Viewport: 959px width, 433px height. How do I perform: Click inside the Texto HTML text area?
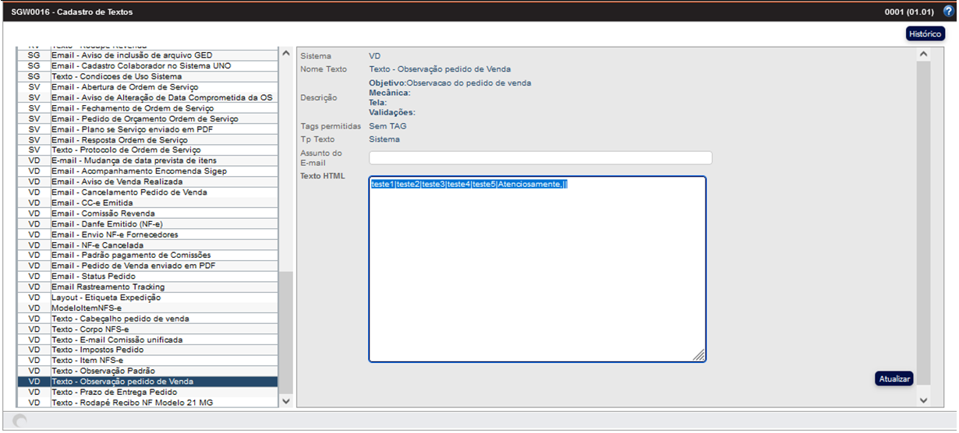[x=537, y=273]
